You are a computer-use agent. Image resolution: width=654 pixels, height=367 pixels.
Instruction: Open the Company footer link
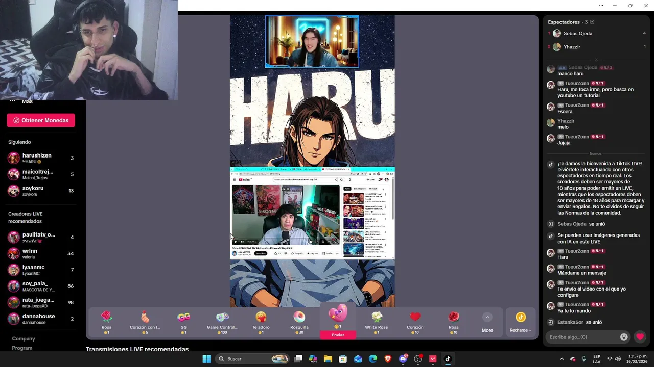(24, 338)
